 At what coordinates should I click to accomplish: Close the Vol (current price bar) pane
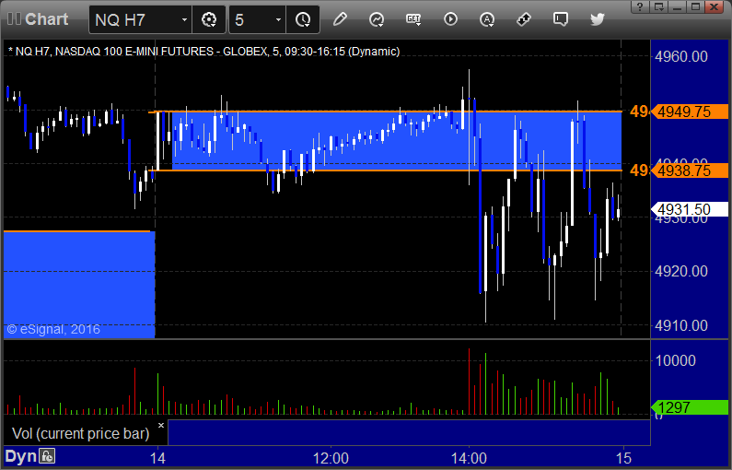click(x=161, y=425)
